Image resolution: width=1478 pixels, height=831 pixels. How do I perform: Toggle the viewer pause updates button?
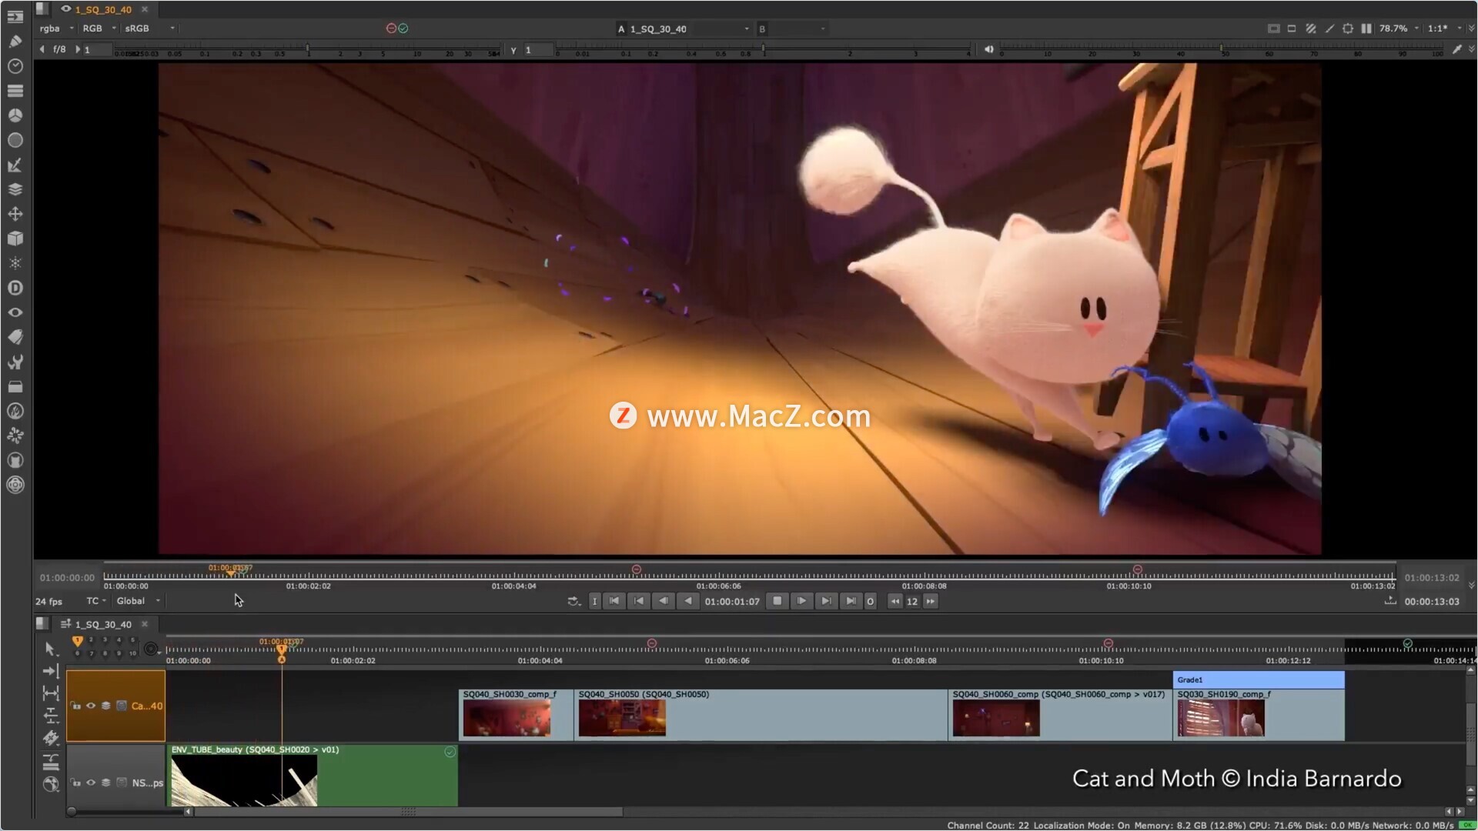click(x=1366, y=28)
